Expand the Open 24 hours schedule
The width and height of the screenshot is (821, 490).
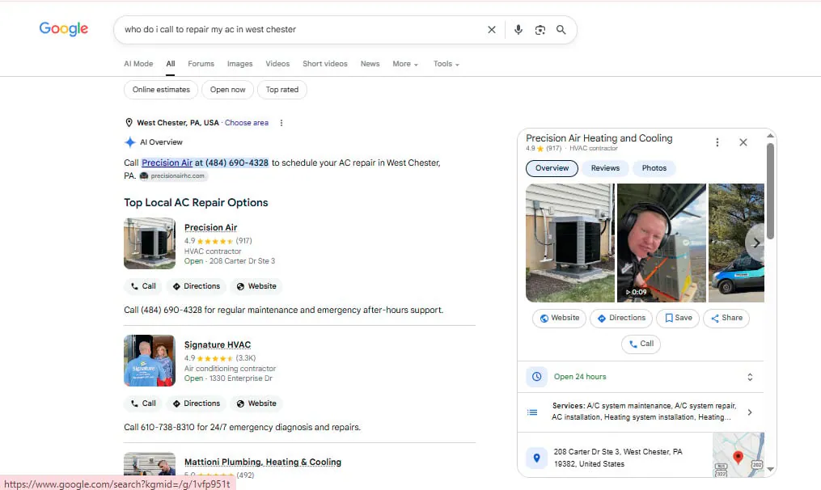pyautogui.click(x=750, y=377)
